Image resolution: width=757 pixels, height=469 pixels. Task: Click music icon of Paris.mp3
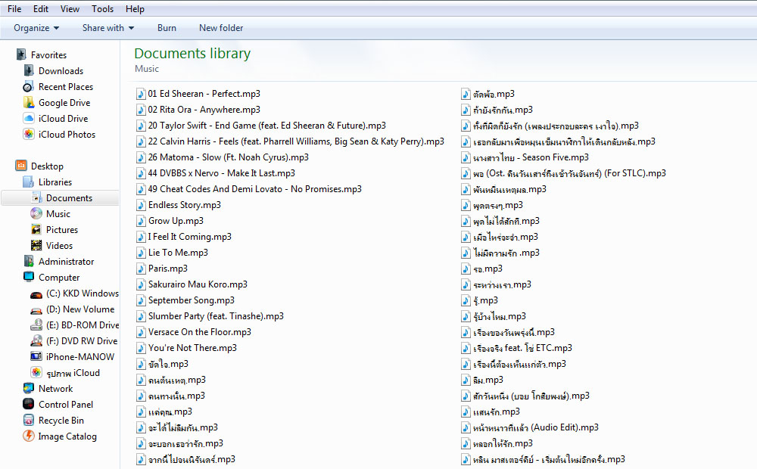click(141, 269)
